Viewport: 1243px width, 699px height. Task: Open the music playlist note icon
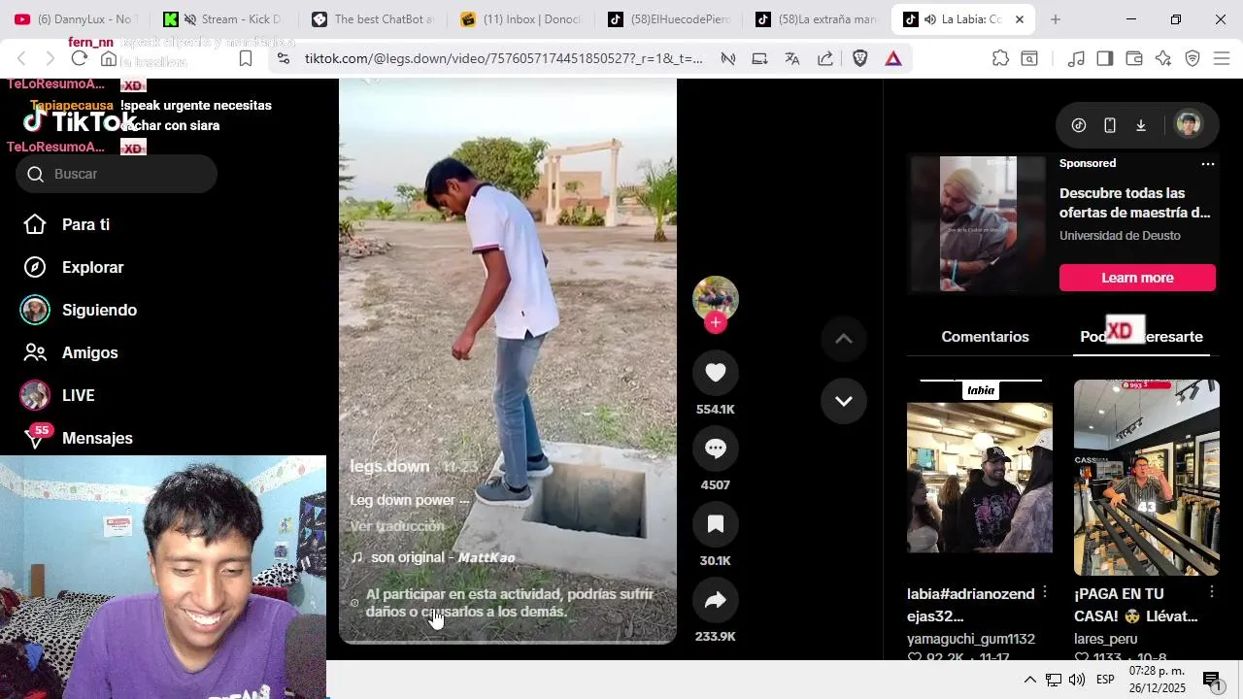pos(1076,59)
